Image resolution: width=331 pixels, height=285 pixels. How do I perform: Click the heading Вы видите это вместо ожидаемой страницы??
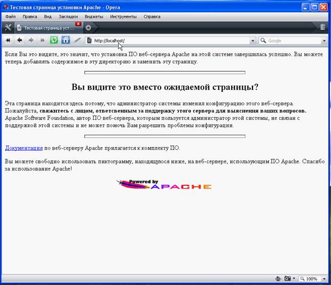click(165, 87)
